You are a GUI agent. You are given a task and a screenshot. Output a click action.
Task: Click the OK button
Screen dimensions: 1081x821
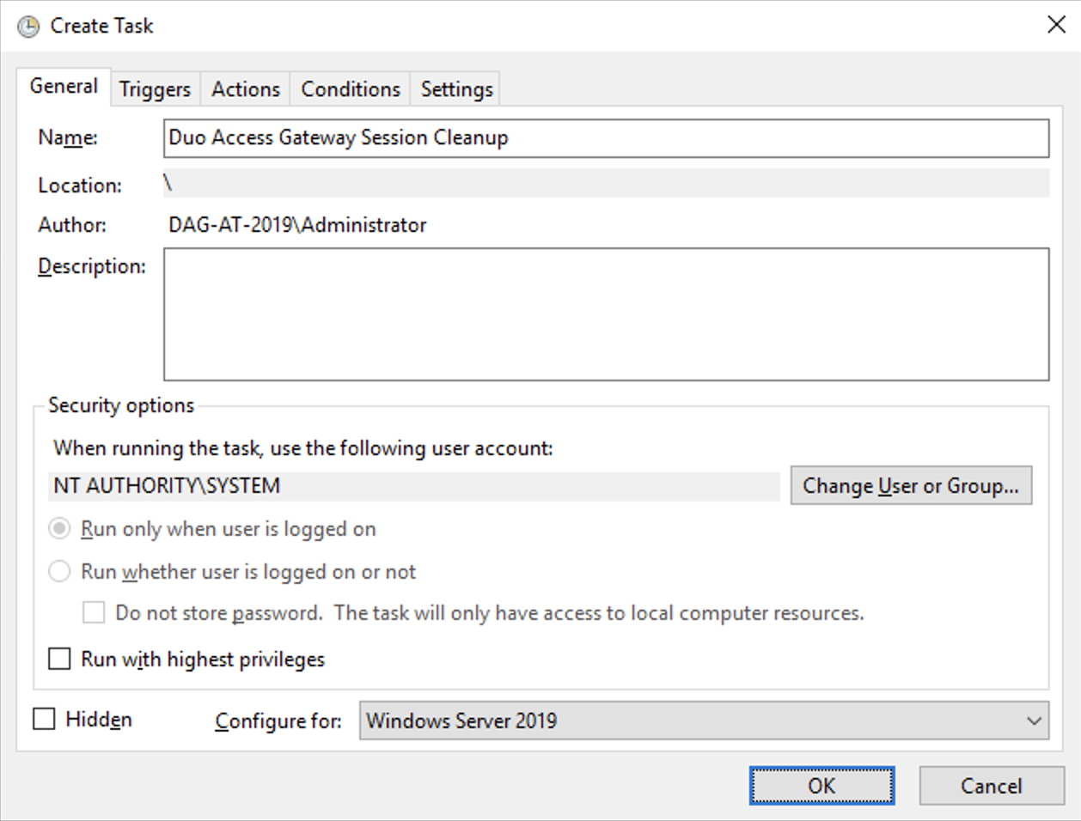pos(821,785)
